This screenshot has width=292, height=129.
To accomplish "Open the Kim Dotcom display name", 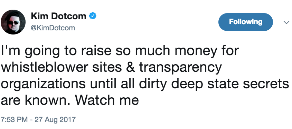I will [59, 16].
